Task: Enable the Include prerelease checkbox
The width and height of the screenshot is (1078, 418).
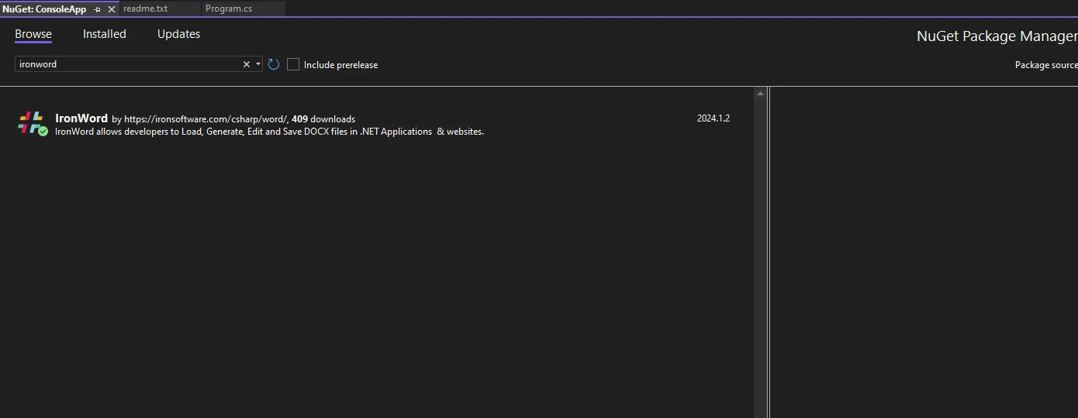Action: (293, 64)
